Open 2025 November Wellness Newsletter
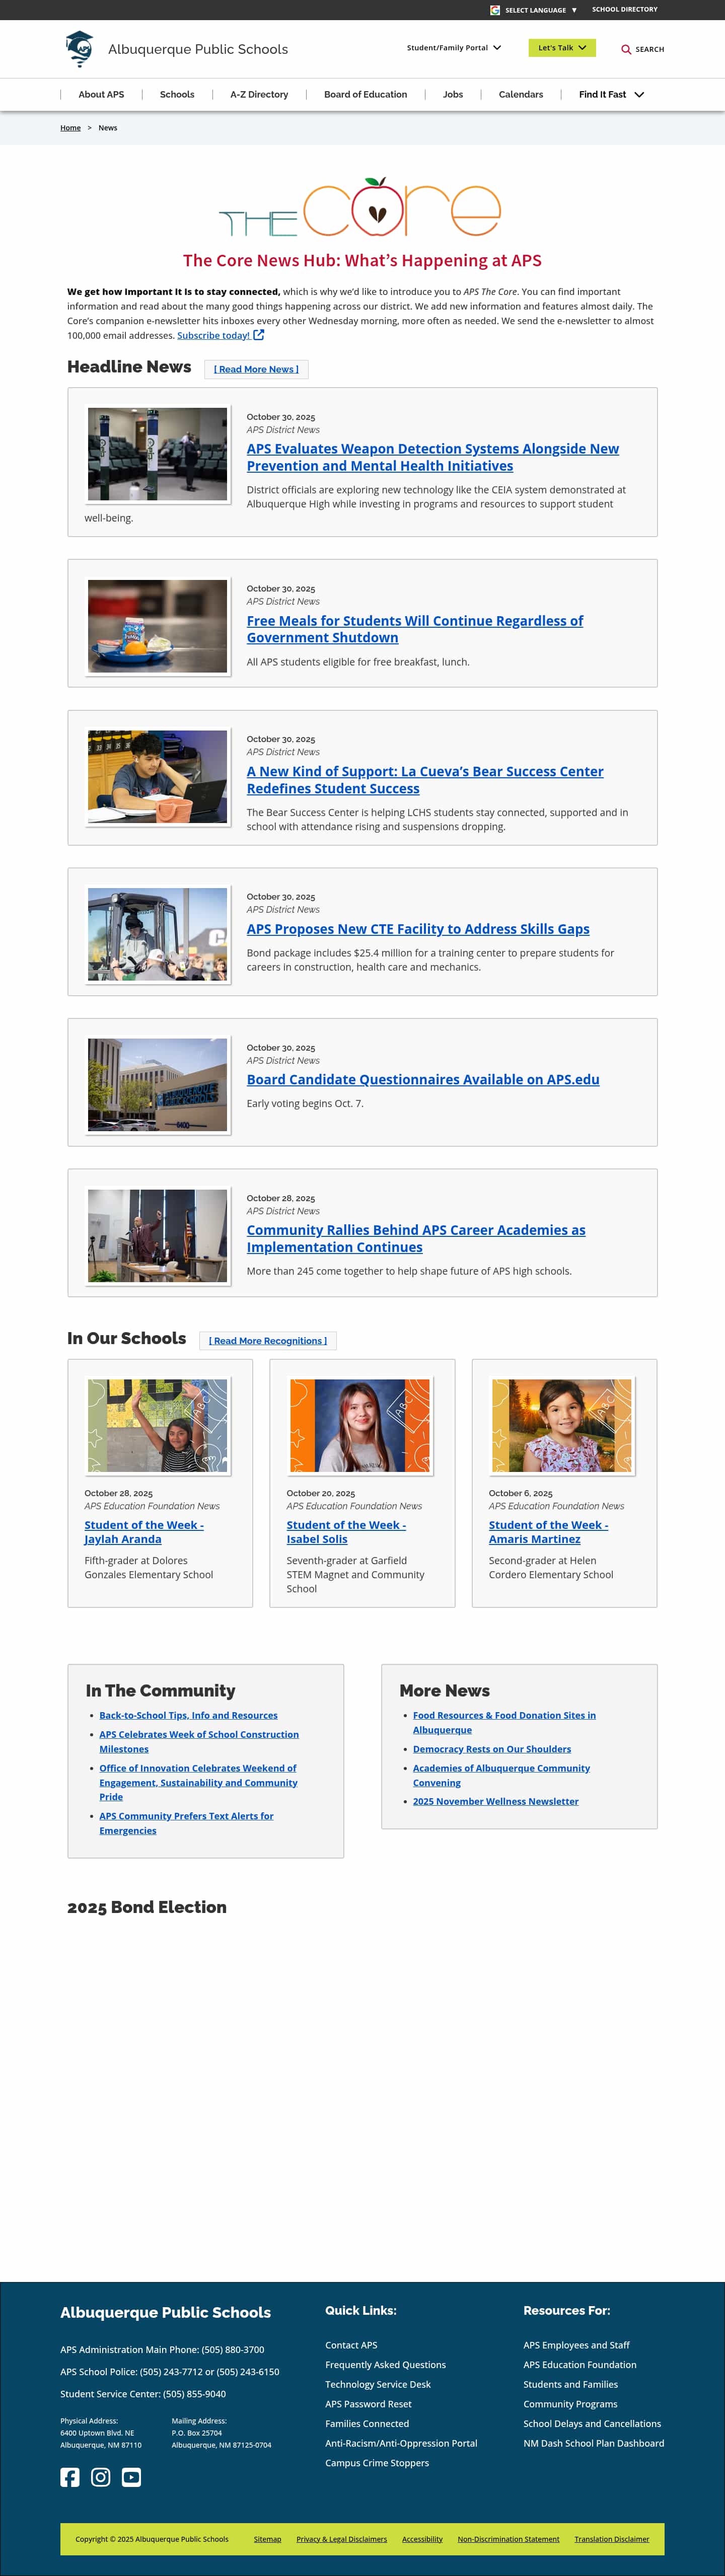This screenshot has width=725, height=2576. coord(495,1802)
